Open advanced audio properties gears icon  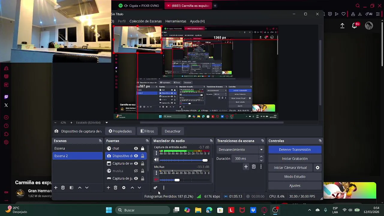pos(155,187)
